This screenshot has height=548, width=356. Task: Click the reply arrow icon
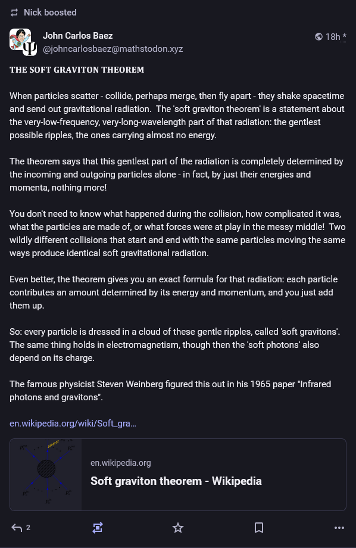(x=17, y=528)
